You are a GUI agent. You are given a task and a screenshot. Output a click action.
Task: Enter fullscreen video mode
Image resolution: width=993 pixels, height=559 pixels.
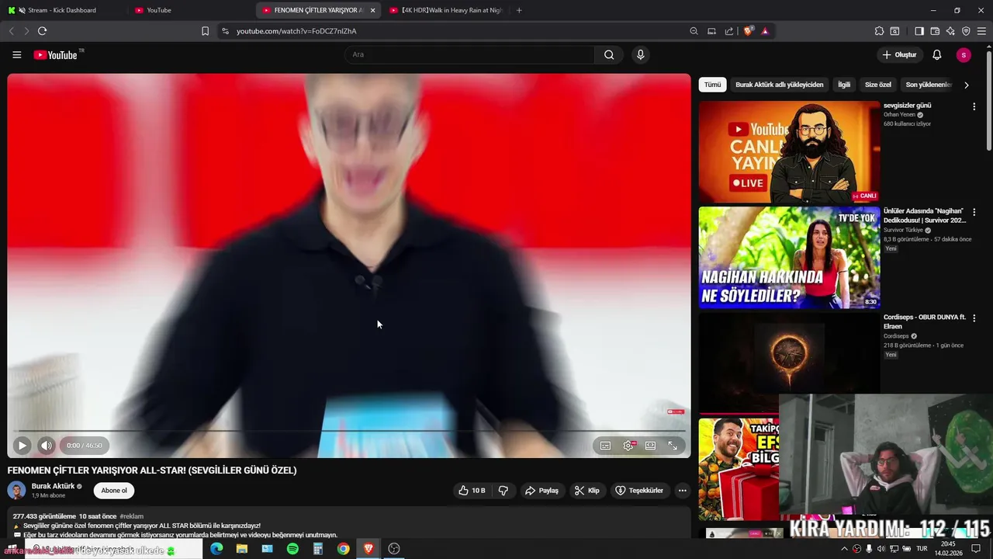point(673,446)
